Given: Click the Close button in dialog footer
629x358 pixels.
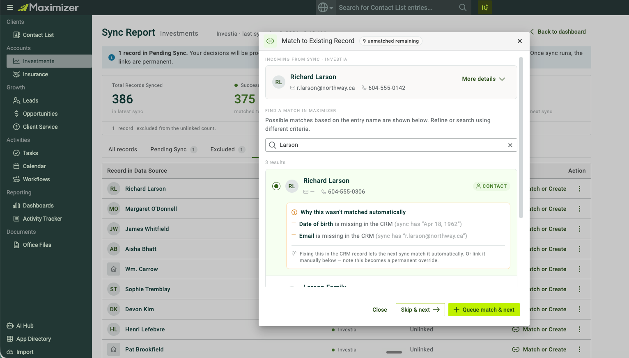Looking at the screenshot, I should (380, 310).
